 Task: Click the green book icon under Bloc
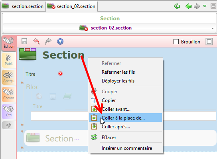point(67,96)
